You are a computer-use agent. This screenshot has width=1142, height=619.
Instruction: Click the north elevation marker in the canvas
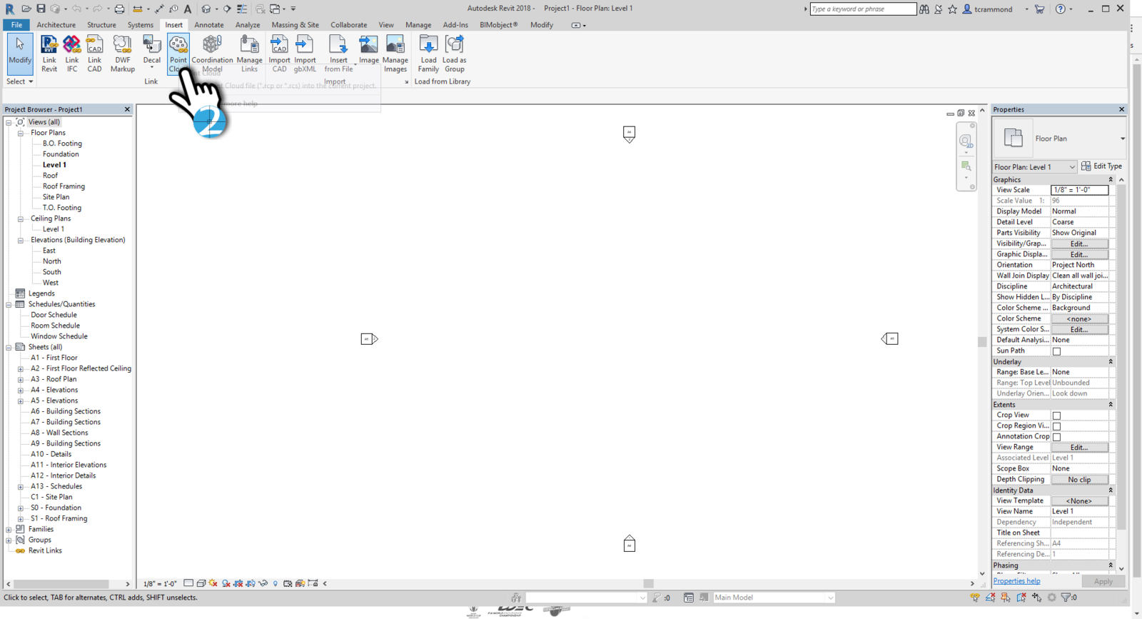(x=629, y=134)
